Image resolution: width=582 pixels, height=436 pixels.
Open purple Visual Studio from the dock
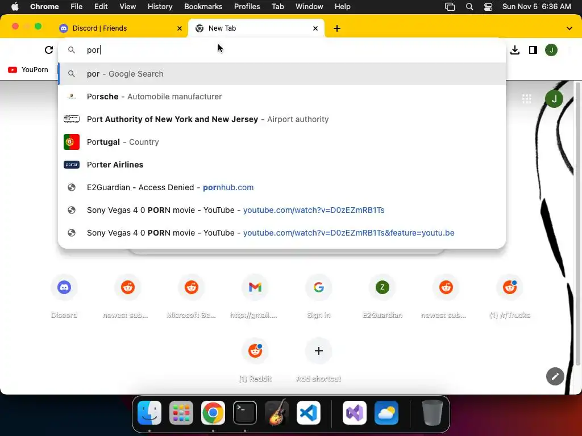[355, 413]
